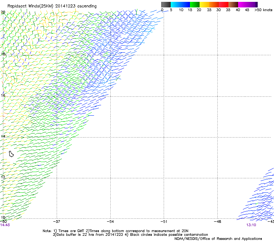Screen dimensions: 274x241
Task: Click the red 30-35 knots legend segment
Action: click(224, 4)
